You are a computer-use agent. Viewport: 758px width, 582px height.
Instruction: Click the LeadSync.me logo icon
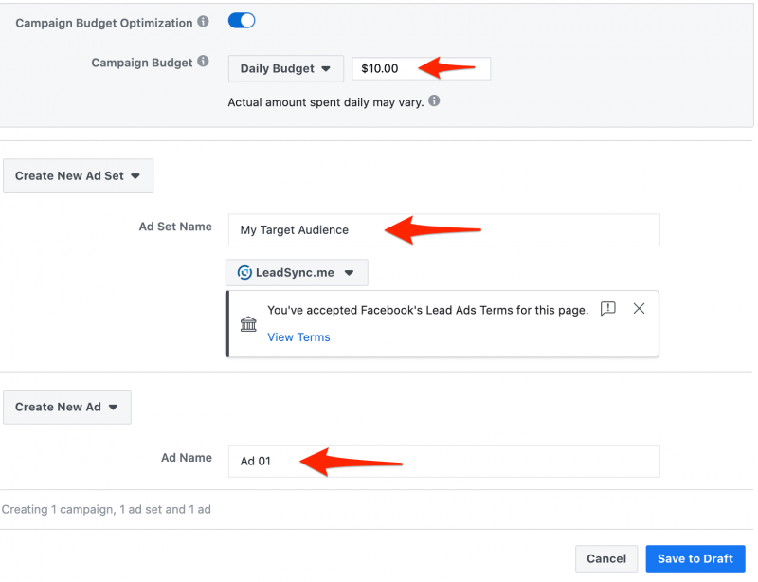click(x=244, y=272)
